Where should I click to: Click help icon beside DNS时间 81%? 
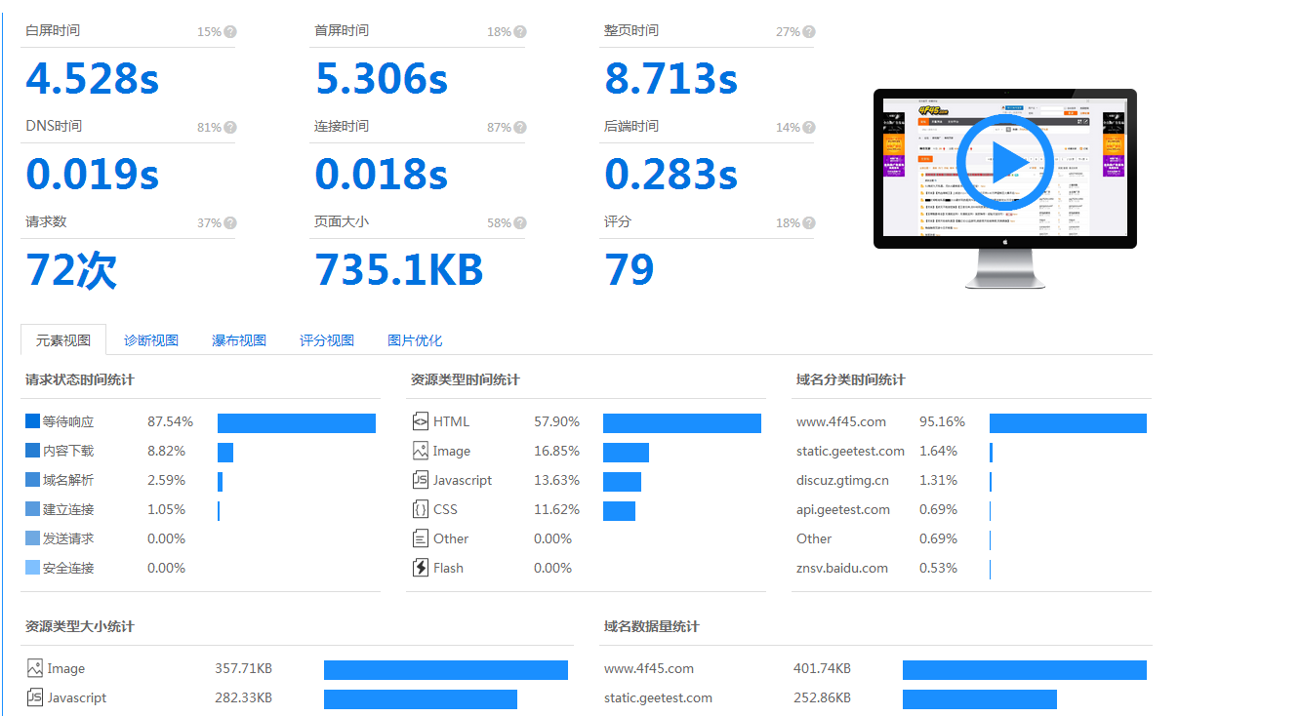[230, 128]
